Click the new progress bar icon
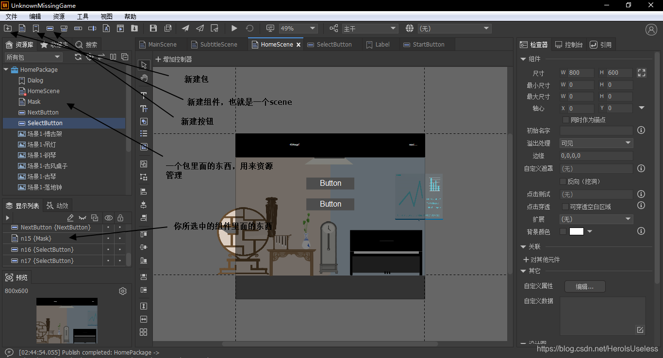663x358 pixels. [x=78, y=29]
